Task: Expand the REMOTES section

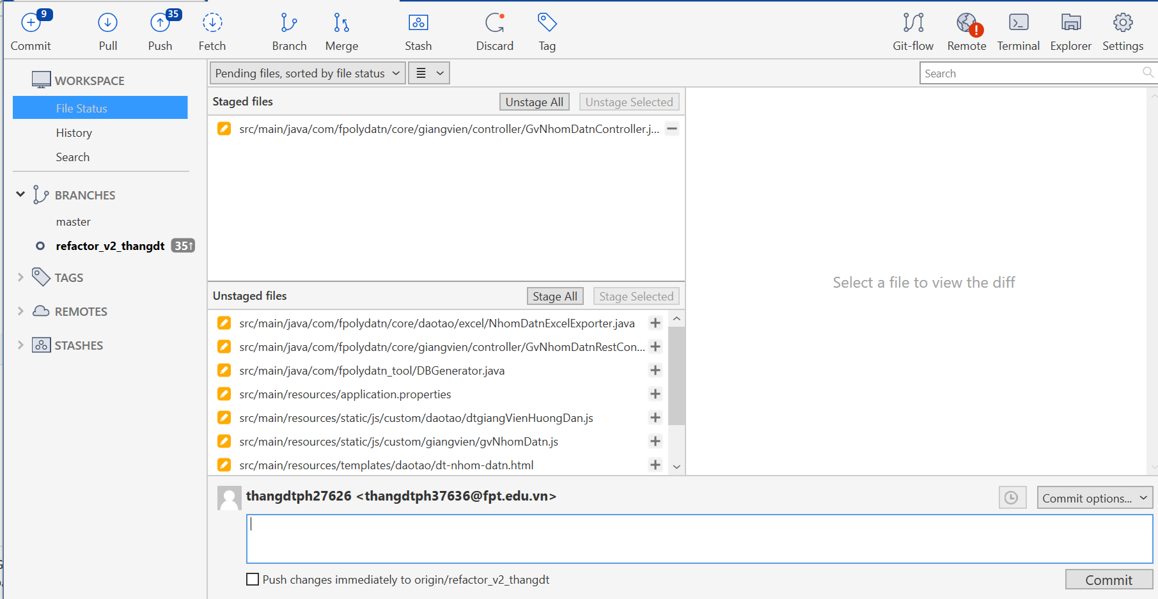Action: coord(20,311)
